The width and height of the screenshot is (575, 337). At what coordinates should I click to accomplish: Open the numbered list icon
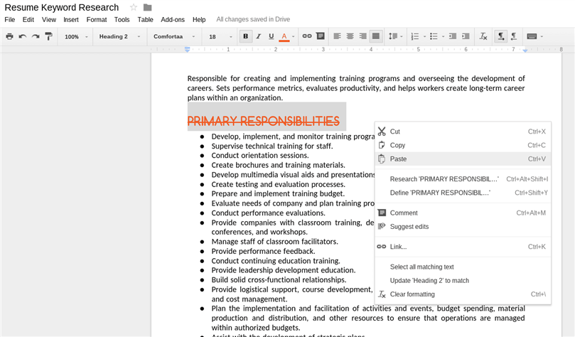click(x=415, y=36)
